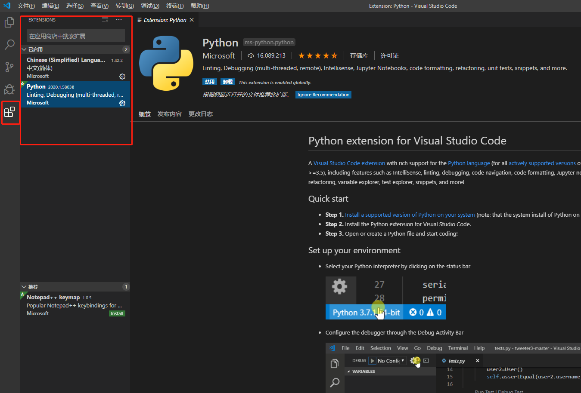Switch to the 发布内容 tab
The width and height of the screenshot is (581, 393).
click(x=169, y=114)
